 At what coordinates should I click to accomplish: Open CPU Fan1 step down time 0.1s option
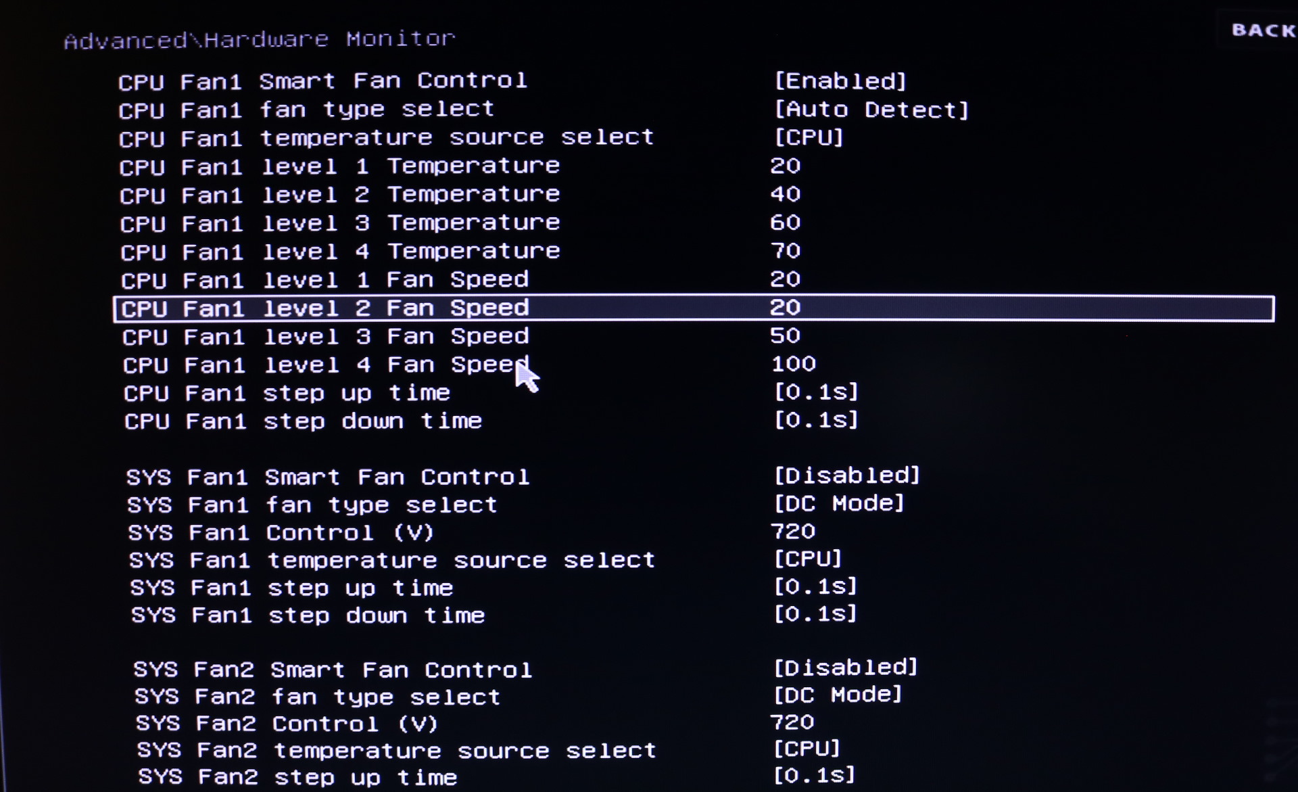point(816,420)
